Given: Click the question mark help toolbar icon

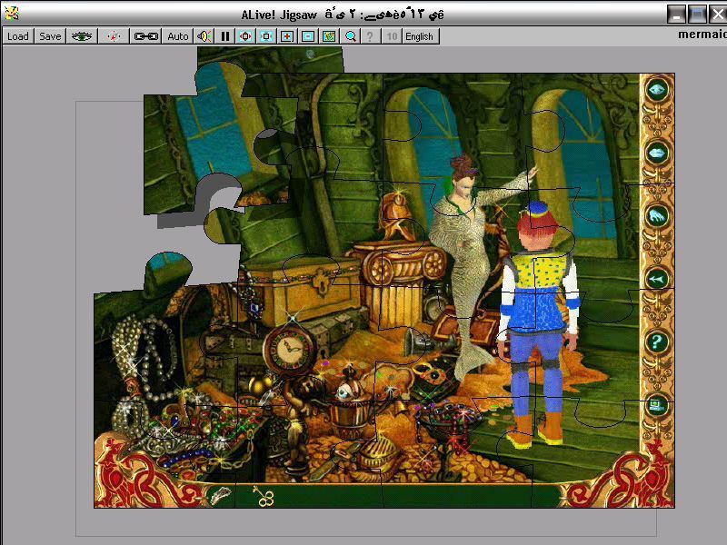Looking at the screenshot, I should tap(370, 36).
